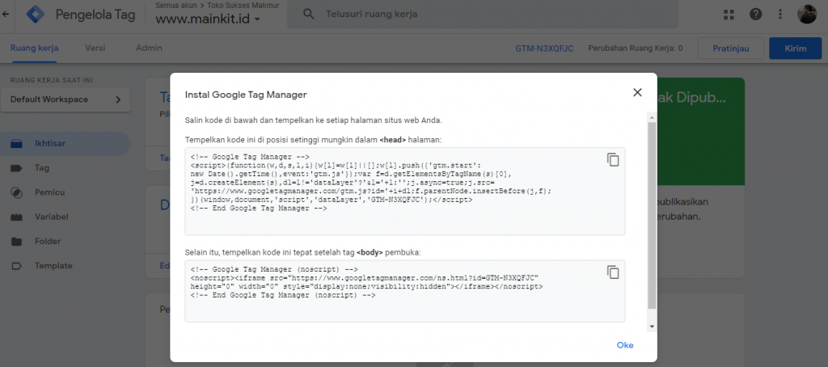Screen dimensions: 828x367
Task: Copy the noscript body code snippet
Action: point(613,272)
